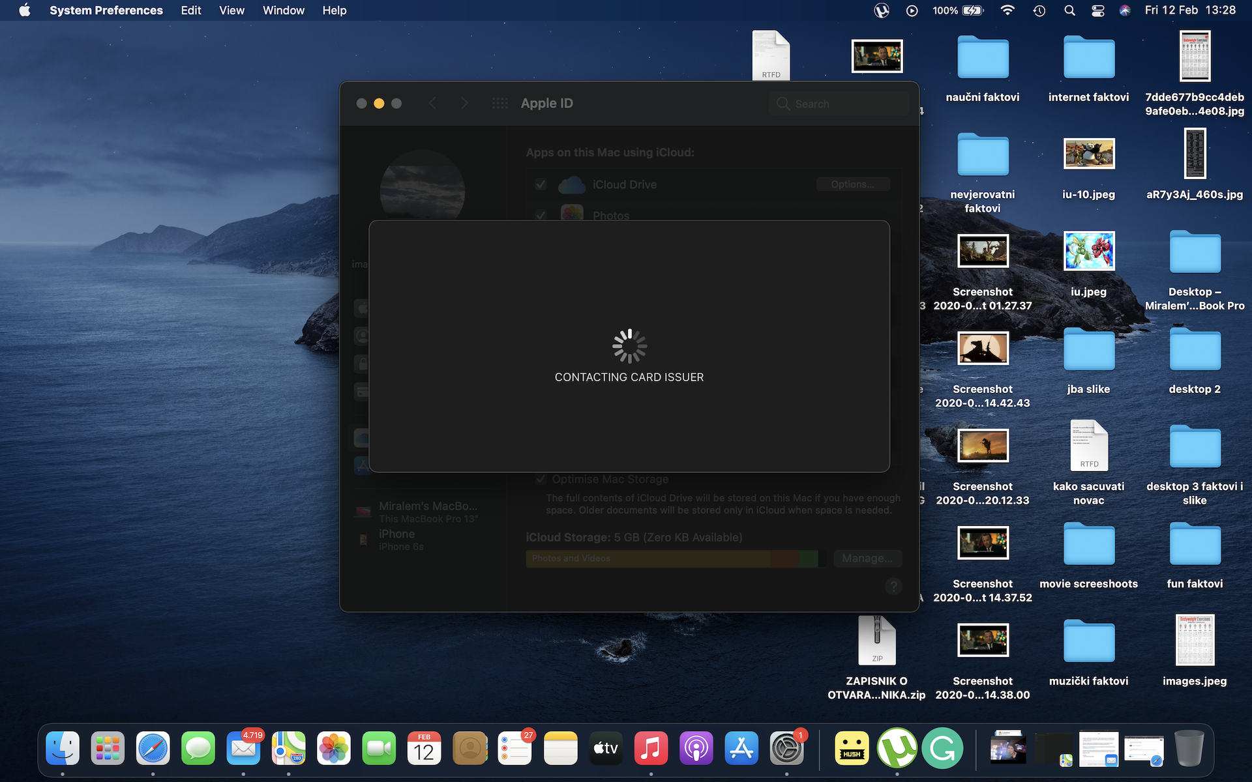The image size is (1252, 782).
Task: Open the battery status dropdown
Action: click(972, 10)
